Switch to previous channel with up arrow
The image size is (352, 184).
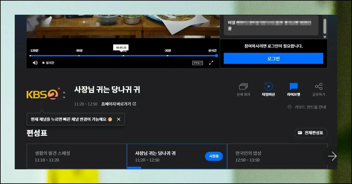tap(64, 92)
